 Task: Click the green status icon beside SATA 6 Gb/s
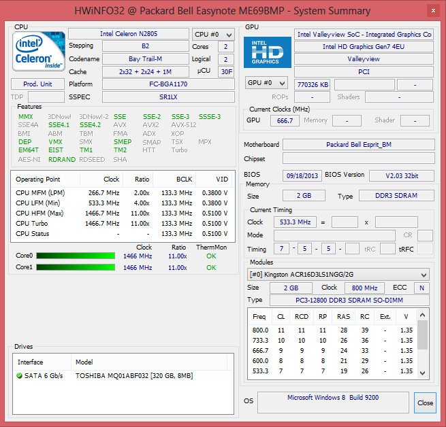(x=20, y=375)
